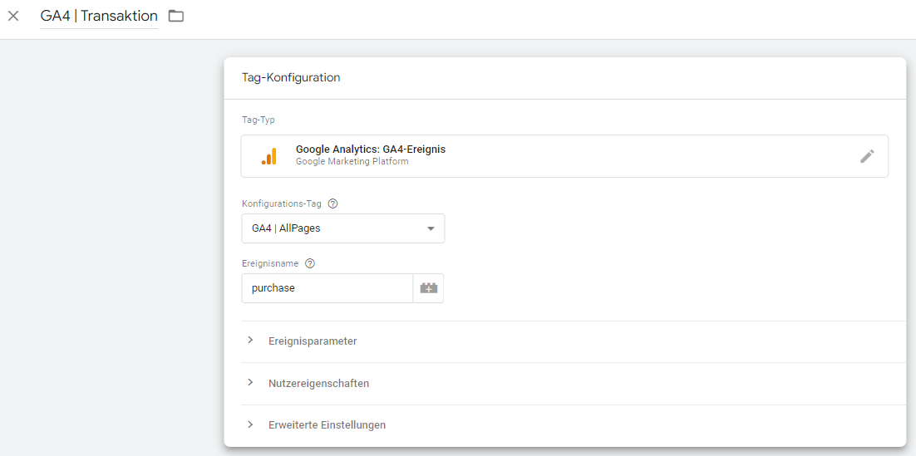
Task: Click the Google Analytics bar chart logo
Action: 269,156
